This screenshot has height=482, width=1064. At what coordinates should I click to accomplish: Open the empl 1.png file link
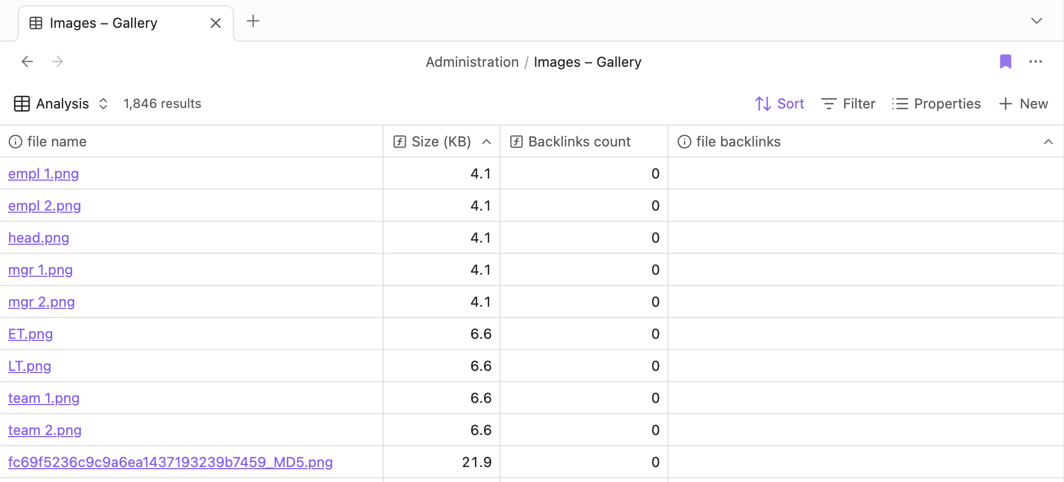[x=43, y=174]
